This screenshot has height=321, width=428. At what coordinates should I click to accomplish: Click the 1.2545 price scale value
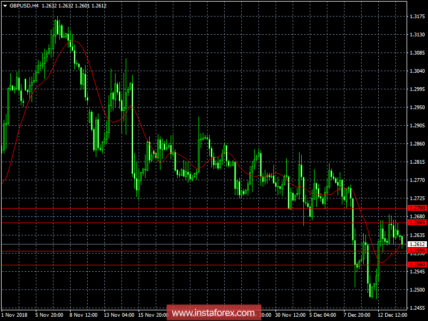coord(417,271)
